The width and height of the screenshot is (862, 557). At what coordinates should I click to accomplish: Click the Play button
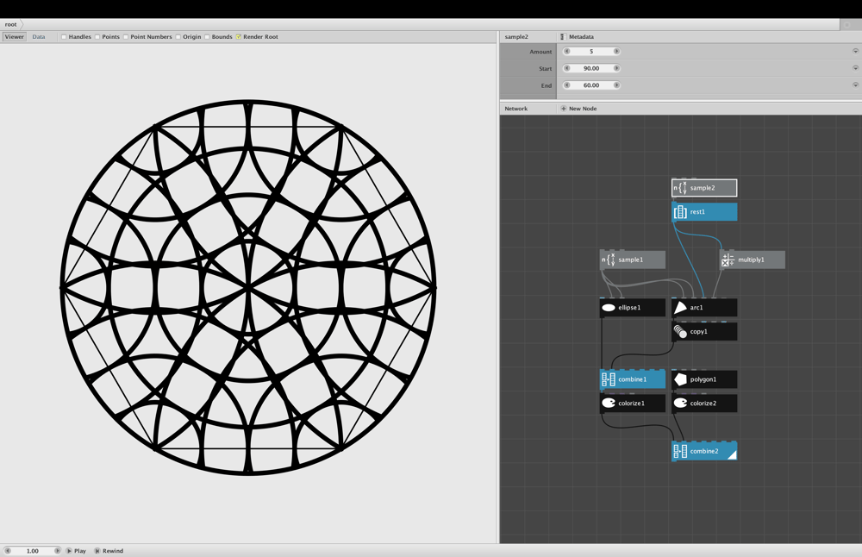[76, 550]
